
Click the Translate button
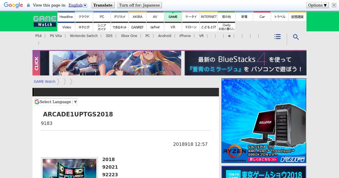click(x=103, y=5)
